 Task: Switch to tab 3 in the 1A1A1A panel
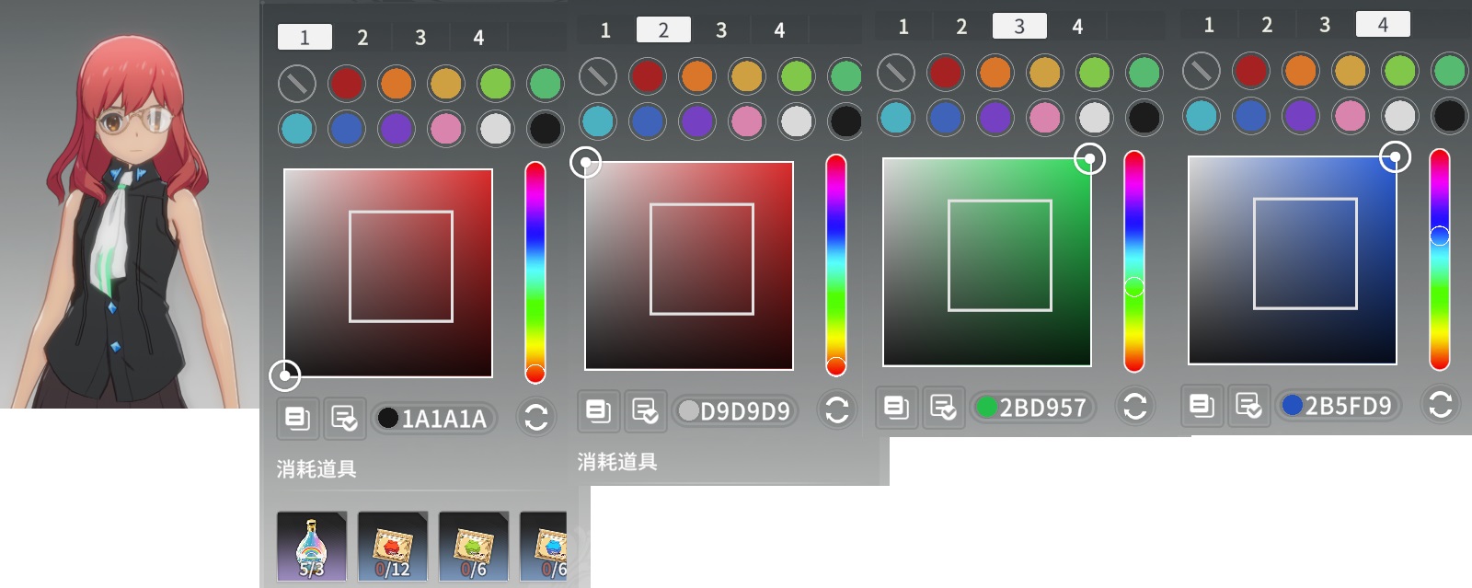click(x=420, y=38)
